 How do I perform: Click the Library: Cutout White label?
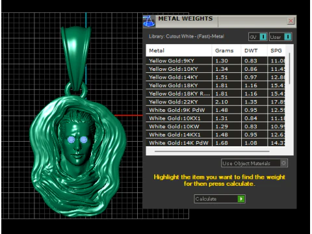click(187, 36)
